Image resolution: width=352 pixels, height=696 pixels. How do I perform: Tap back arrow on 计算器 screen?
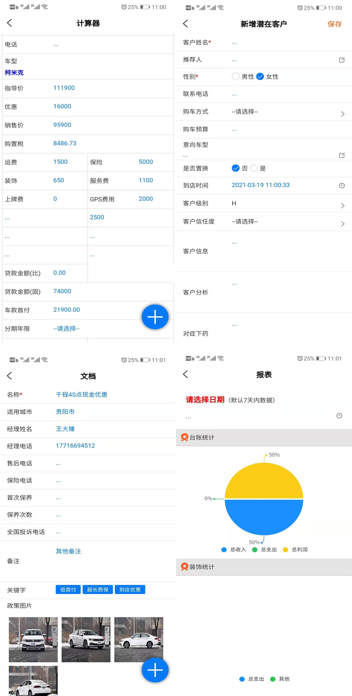[x=10, y=23]
